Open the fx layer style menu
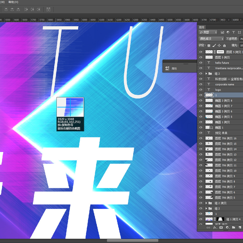 [x=215, y=228]
